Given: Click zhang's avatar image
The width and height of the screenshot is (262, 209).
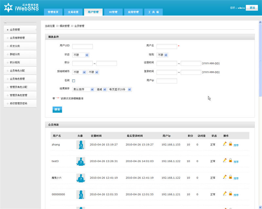Looking at the screenshot, I should (81, 144).
